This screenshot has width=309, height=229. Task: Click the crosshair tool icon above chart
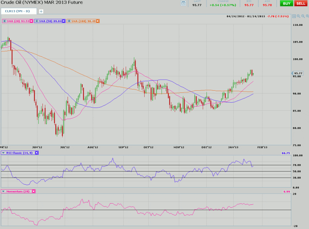[x=293, y=17]
